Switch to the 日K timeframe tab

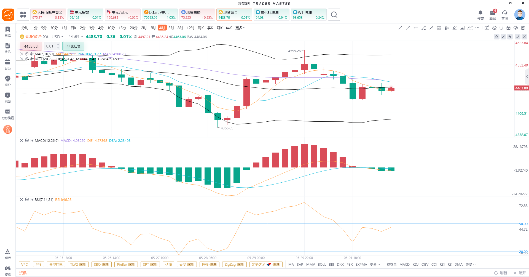point(74,28)
